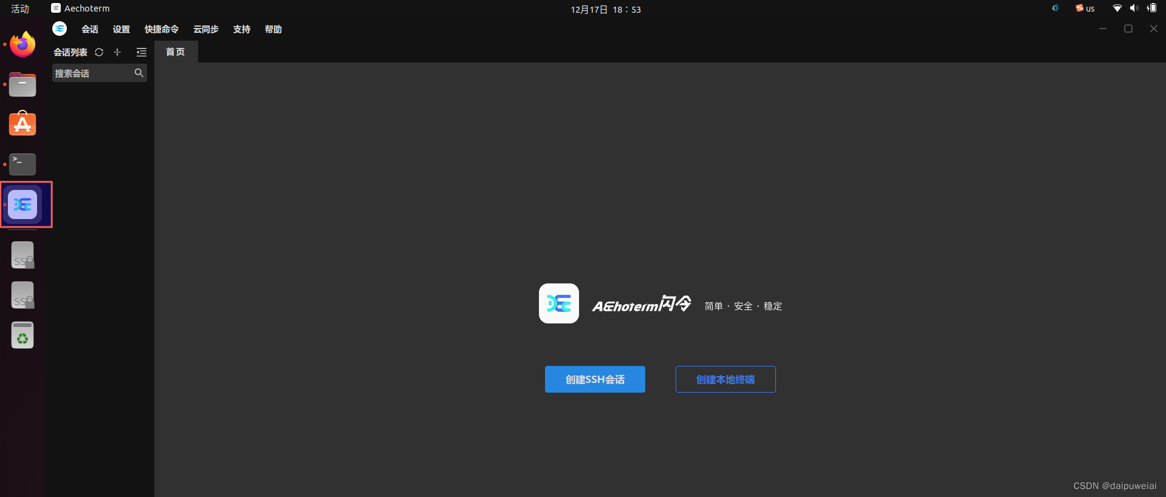The image size is (1166, 497).
Task: Click the 简单 · 安全 · 稳定 slogan text
Action: click(x=743, y=306)
